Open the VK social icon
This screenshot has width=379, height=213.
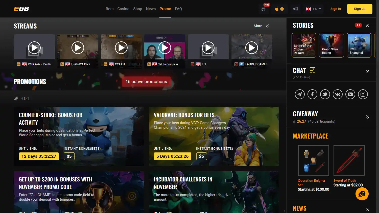(338, 94)
